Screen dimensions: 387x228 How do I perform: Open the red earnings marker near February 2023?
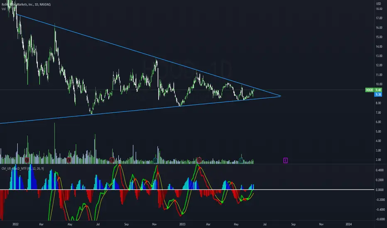point(199,160)
